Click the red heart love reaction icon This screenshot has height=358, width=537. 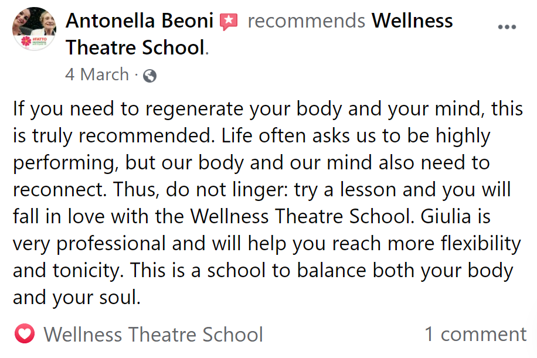coord(25,333)
